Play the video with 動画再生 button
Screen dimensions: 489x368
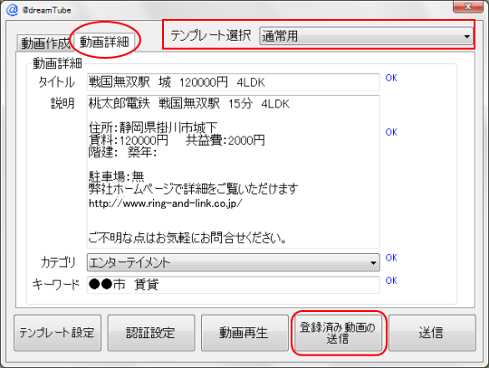tap(244, 333)
